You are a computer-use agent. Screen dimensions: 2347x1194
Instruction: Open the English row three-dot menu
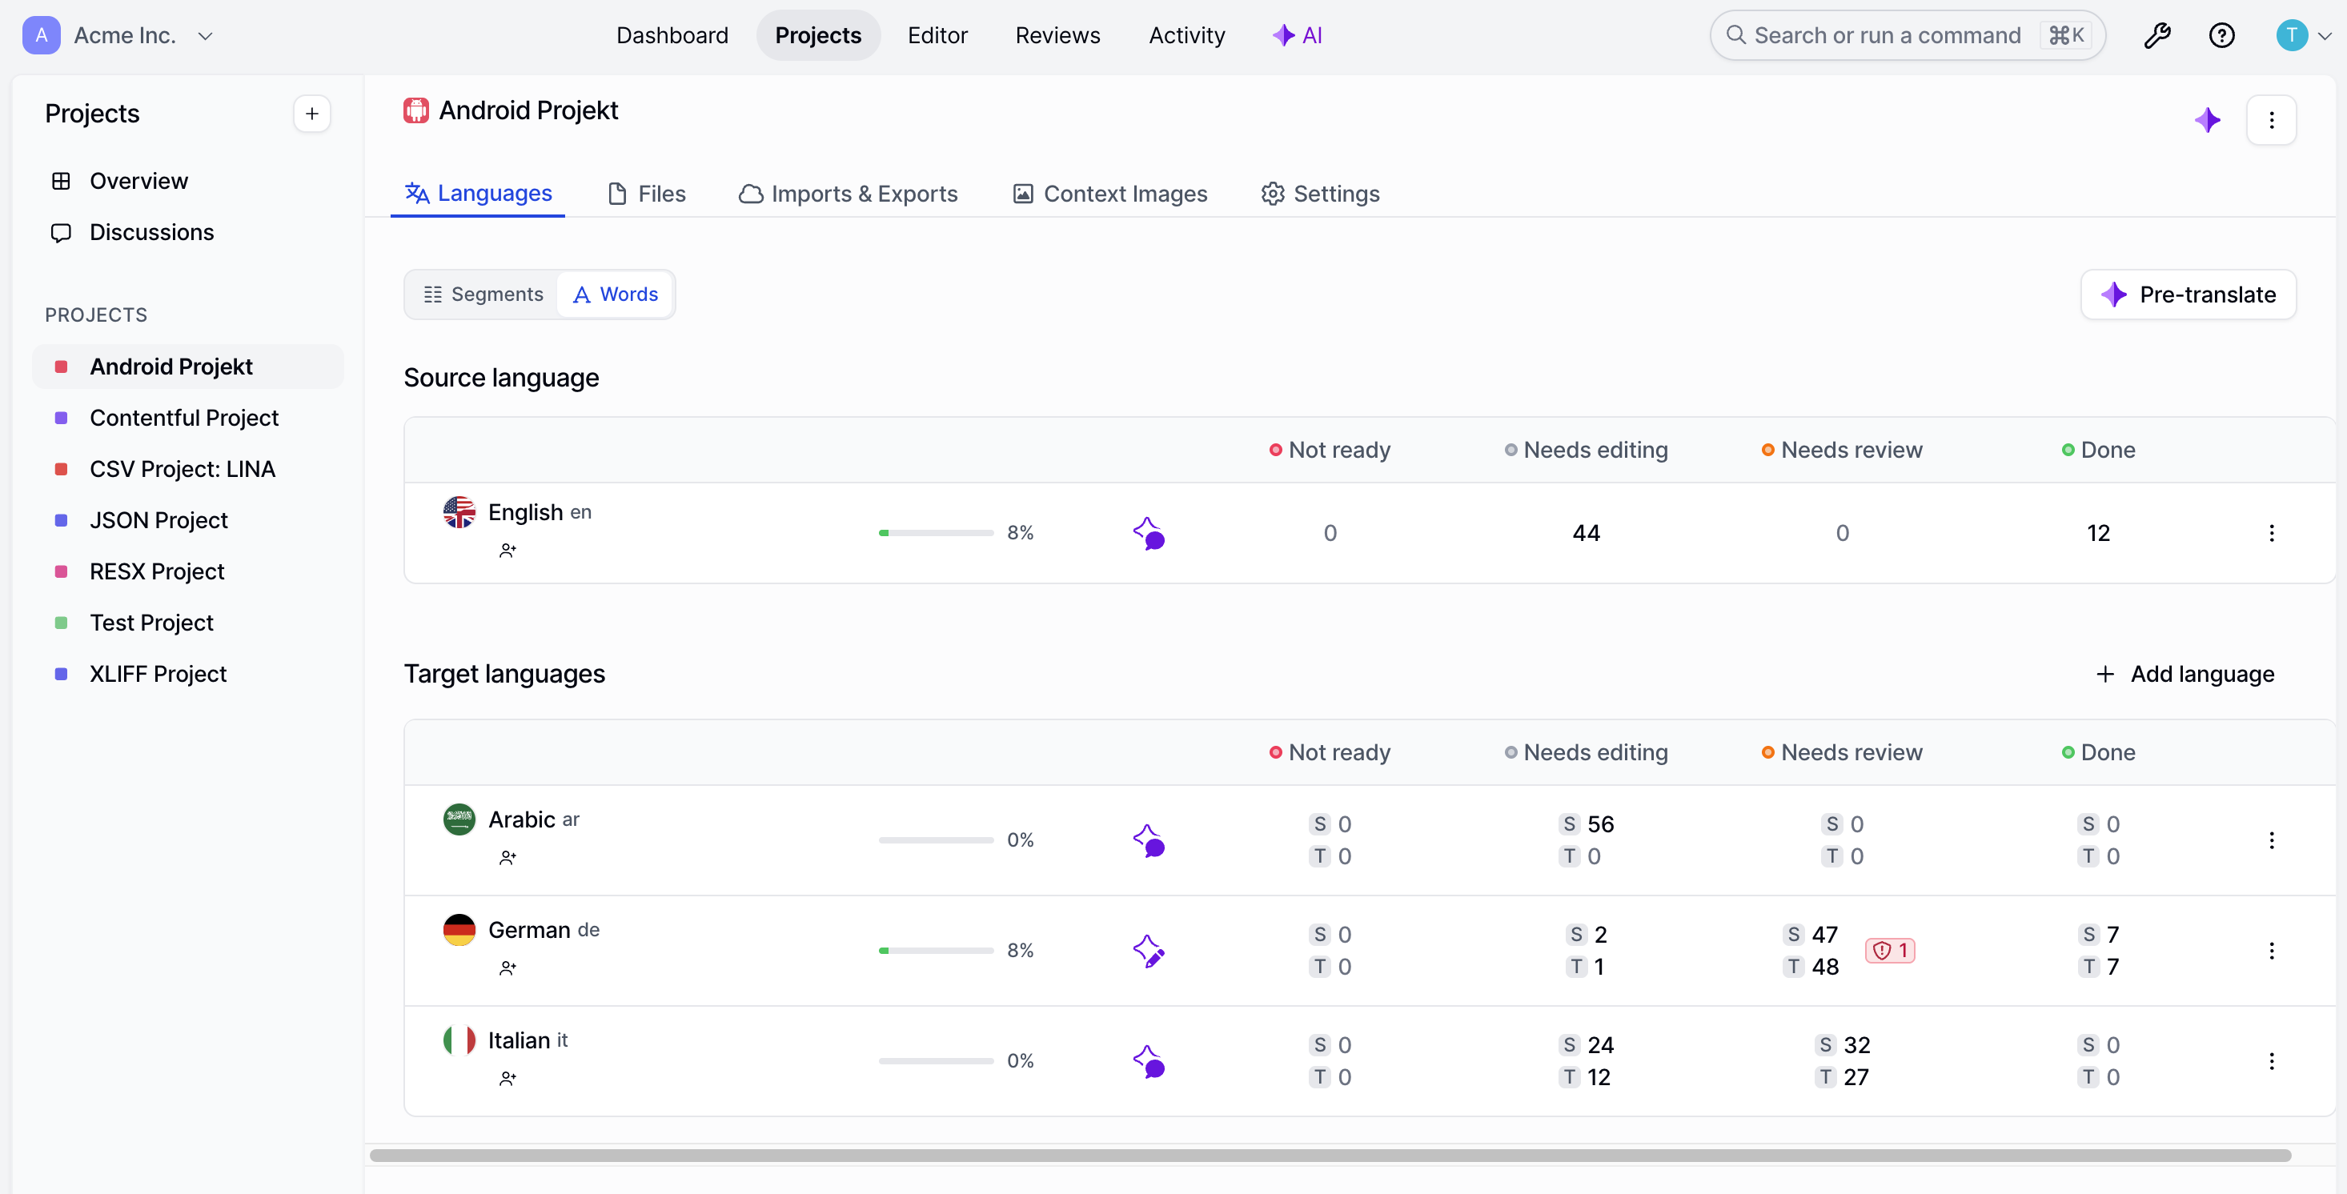click(x=2270, y=533)
